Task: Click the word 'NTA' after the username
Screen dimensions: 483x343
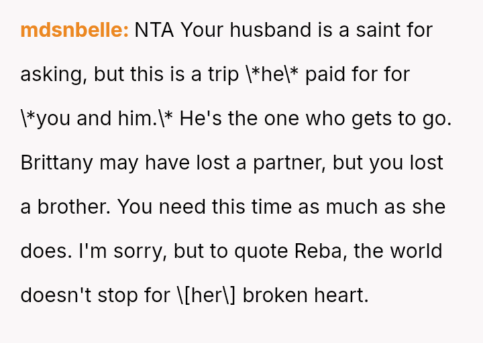Action: pyautogui.click(x=154, y=30)
